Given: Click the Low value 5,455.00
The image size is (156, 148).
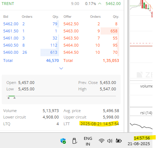Looking at the screenshot, I should tap(26, 89).
